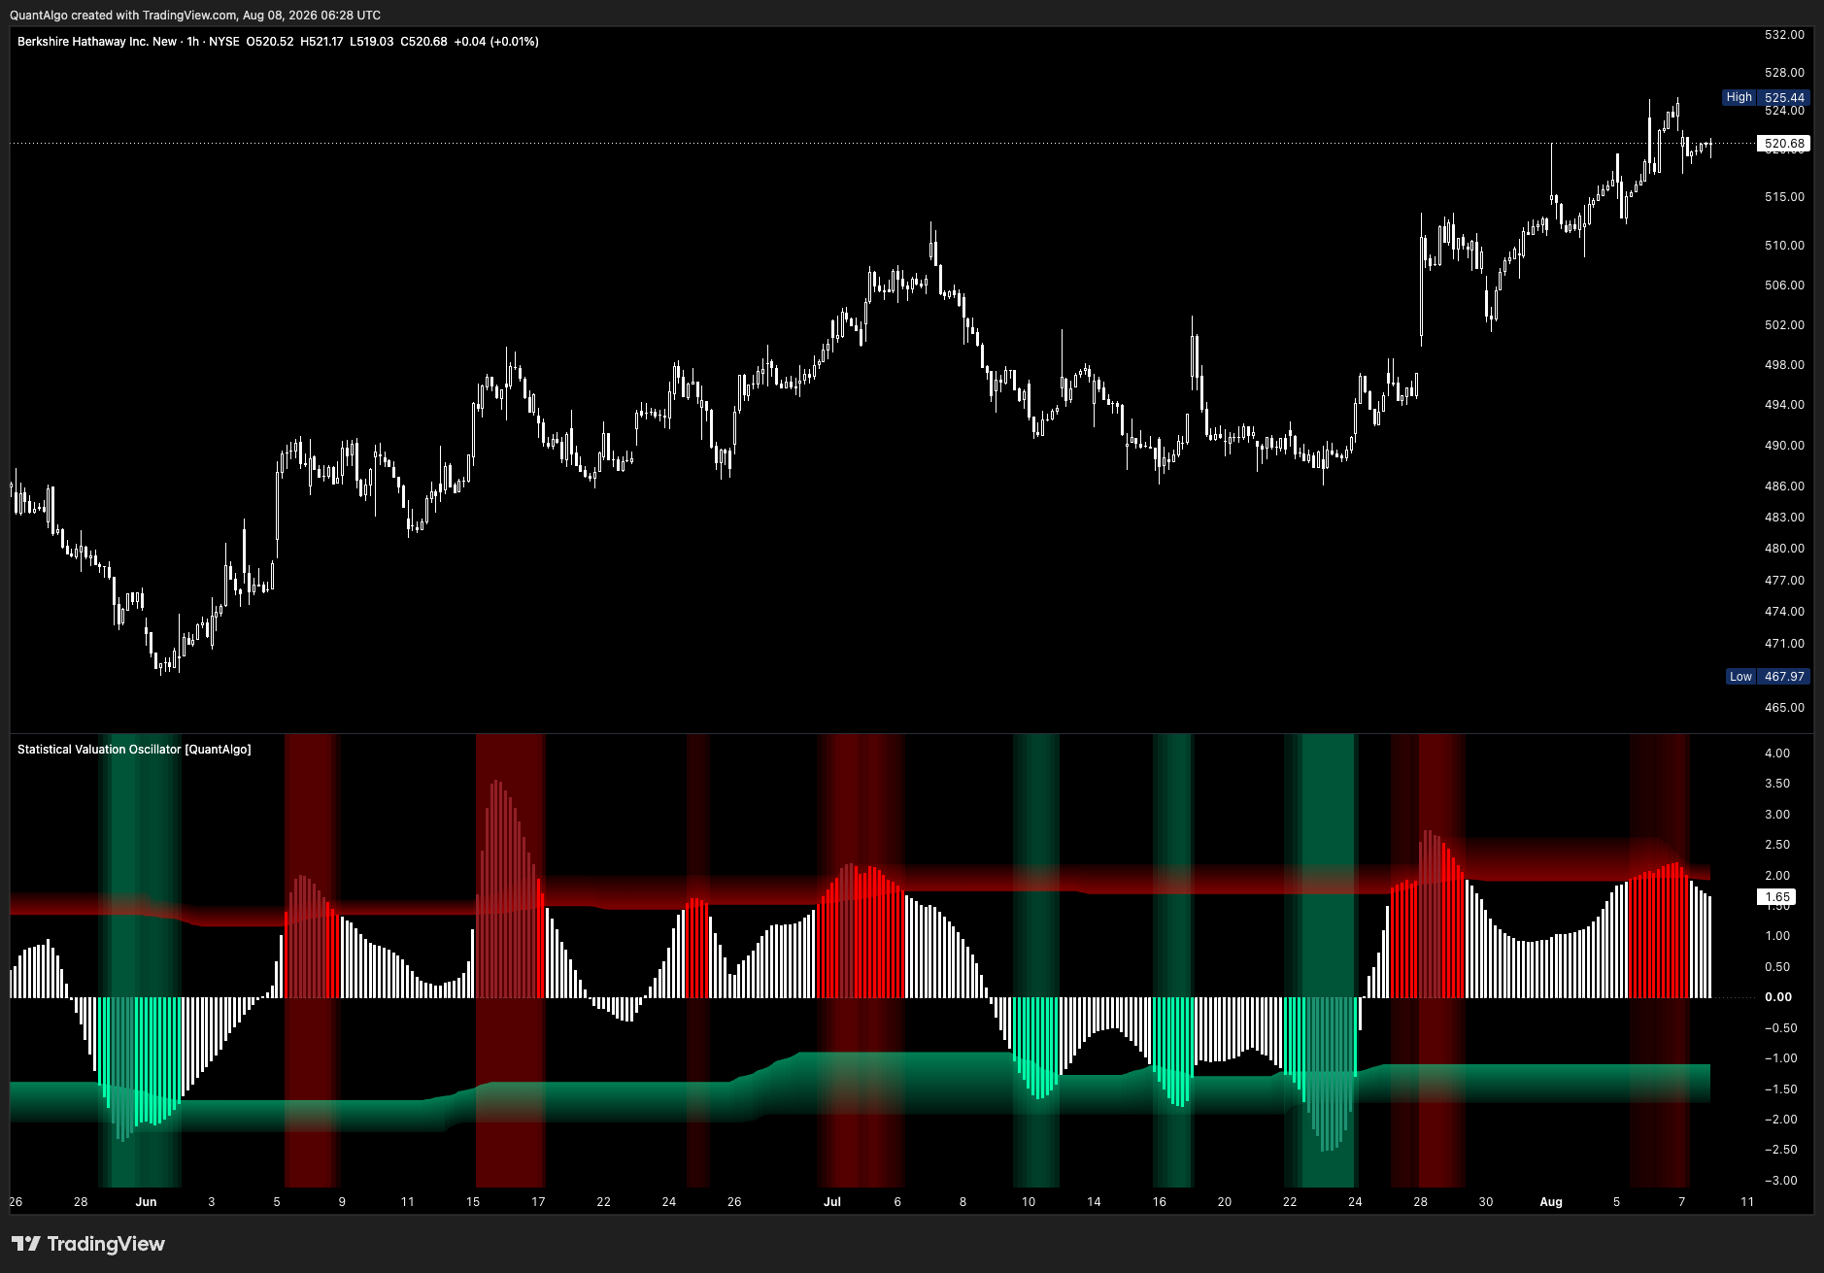
Task: Click the 483.00 price axis label
Action: [x=1784, y=518]
